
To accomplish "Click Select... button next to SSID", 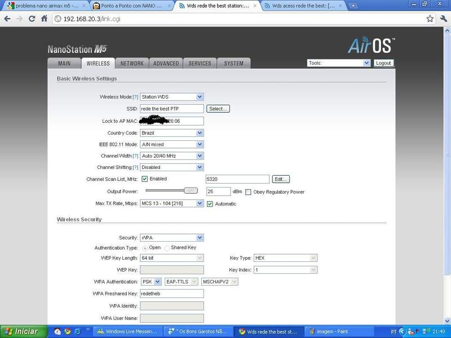I will point(218,109).
